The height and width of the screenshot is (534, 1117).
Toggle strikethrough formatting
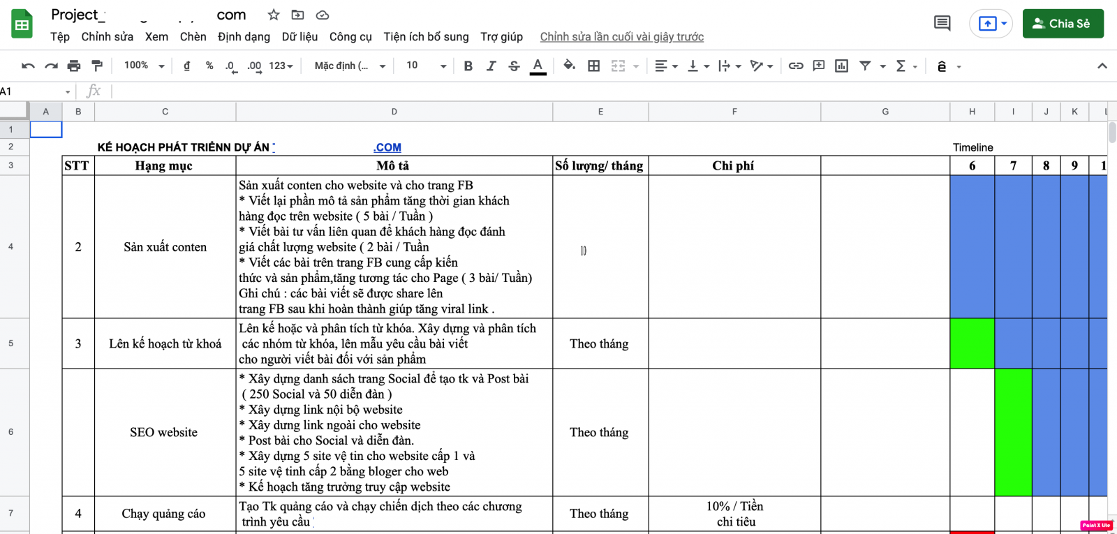[x=515, y=66]
